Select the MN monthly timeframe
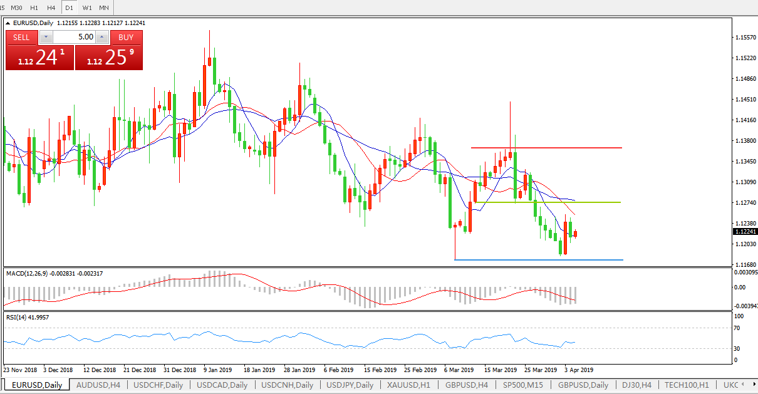 [104, 8]
